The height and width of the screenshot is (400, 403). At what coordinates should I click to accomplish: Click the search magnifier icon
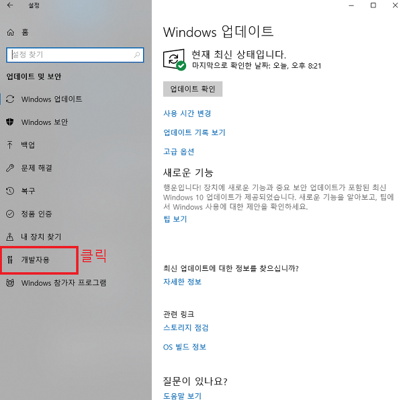[137, 55]
